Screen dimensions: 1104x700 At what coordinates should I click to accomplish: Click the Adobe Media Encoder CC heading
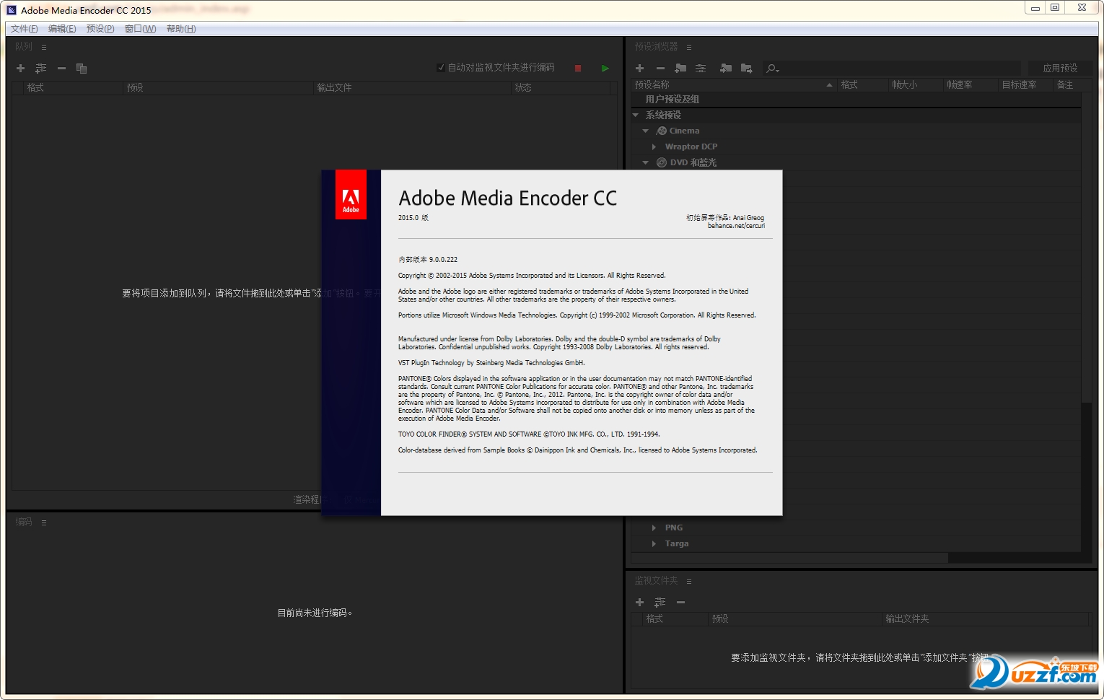pos(508,198)
